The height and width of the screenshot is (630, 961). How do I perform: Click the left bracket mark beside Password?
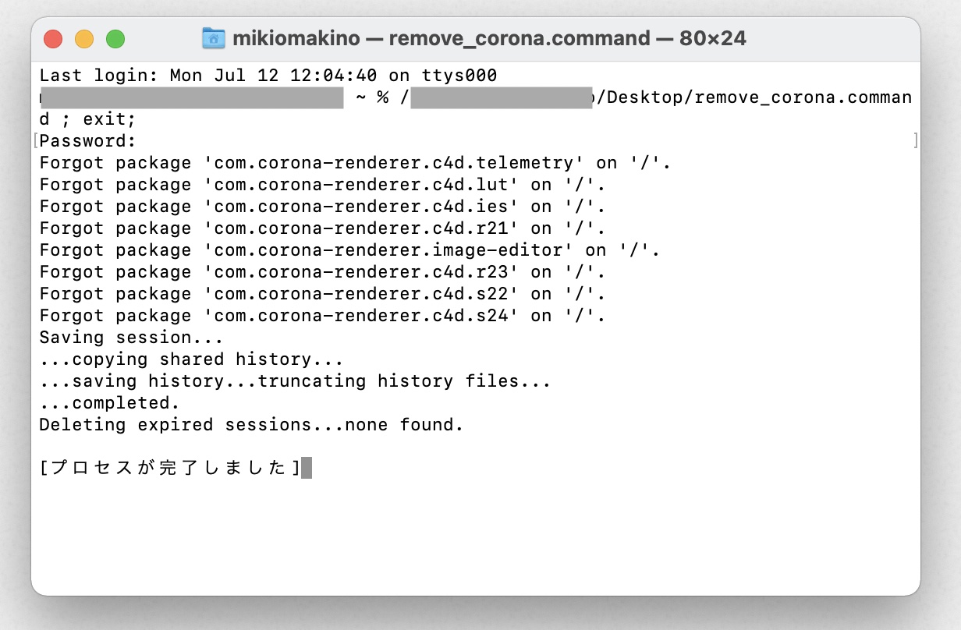click(x=36, y=141)
